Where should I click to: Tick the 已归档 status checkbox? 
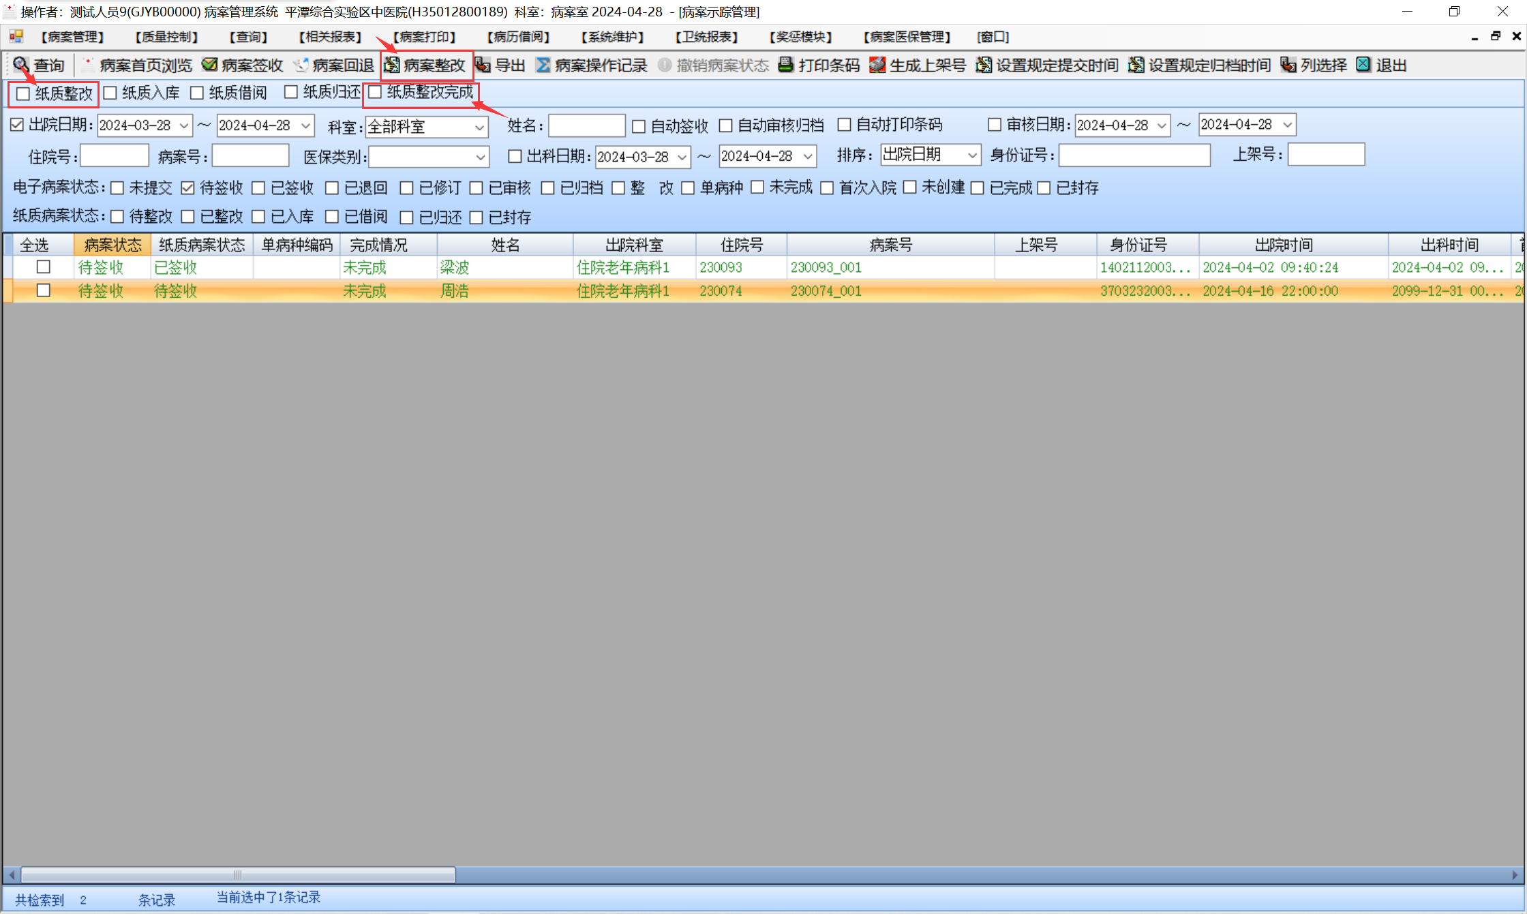pyautogui.click(x=547, y=187)
